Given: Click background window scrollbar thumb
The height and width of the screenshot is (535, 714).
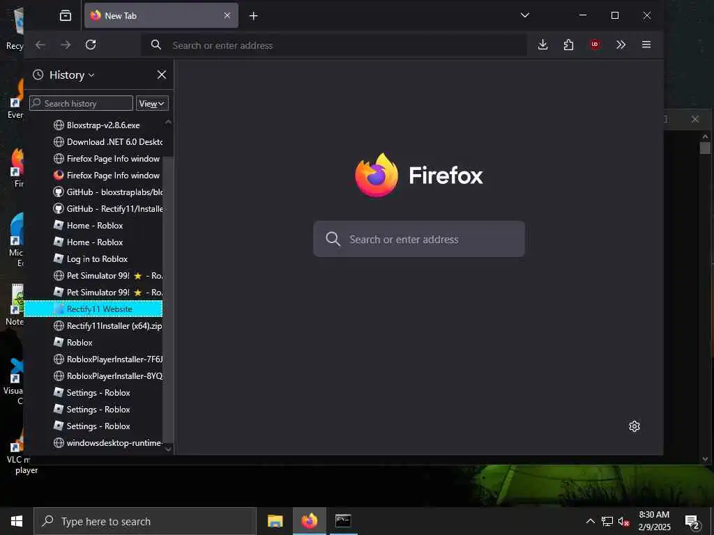Looking at the screenshot, I should [705, 148].
